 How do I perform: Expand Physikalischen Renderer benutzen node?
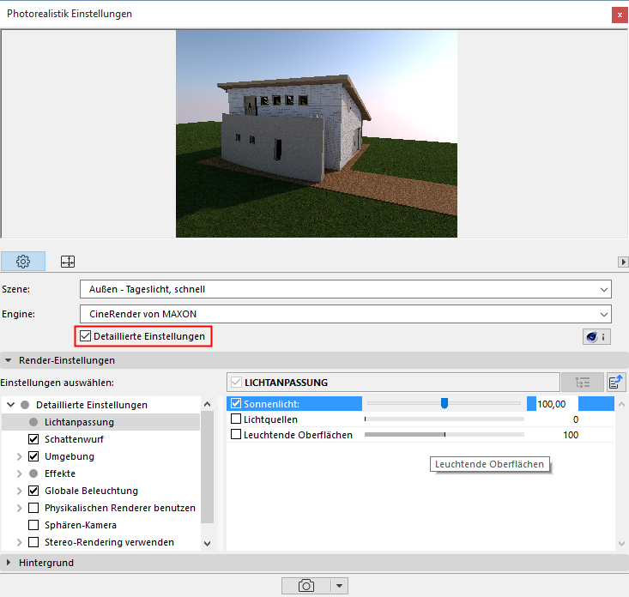19,508
